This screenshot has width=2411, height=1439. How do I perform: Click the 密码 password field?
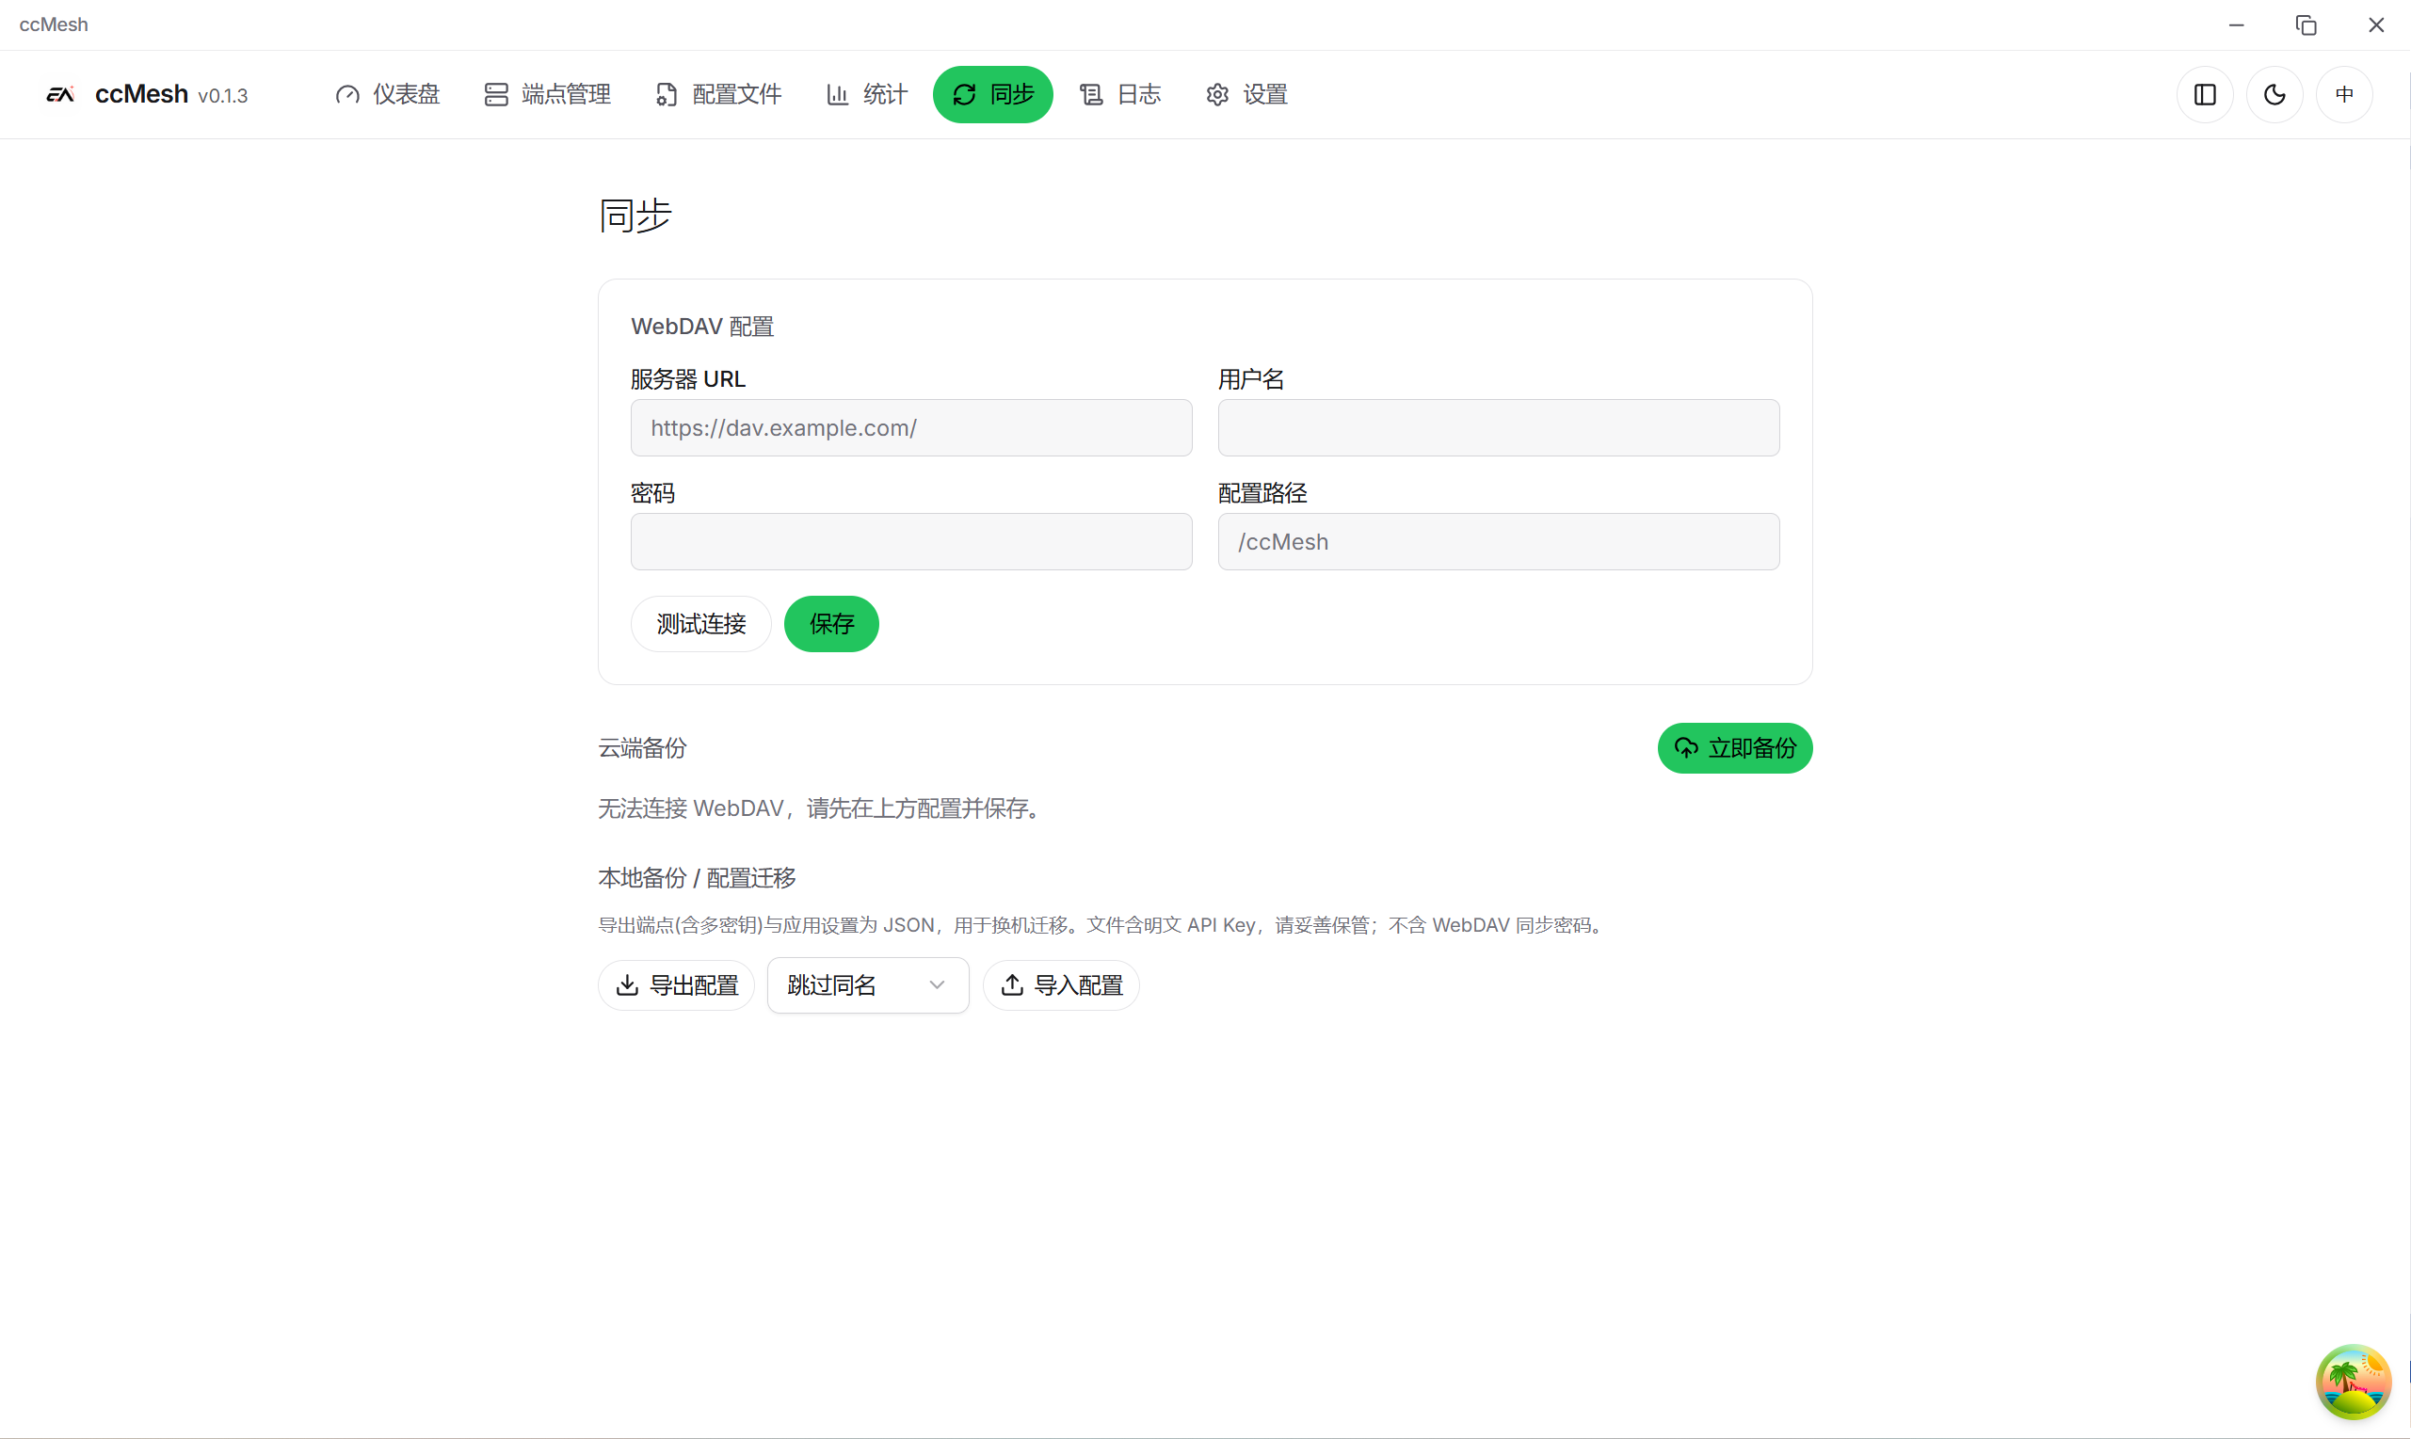[910, 542]
